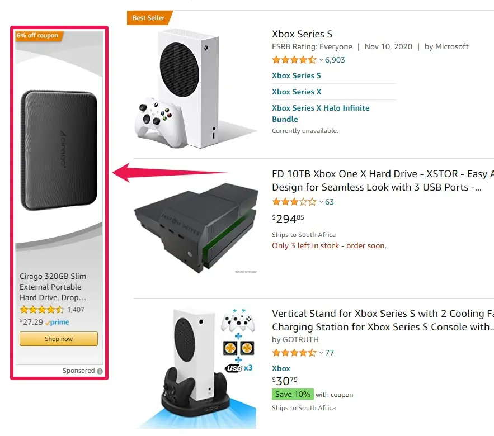
Task: Click the Best Seller badge
Action: (149, 18)
